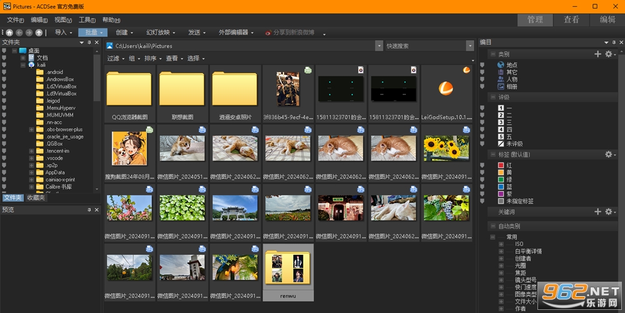The width and height of the screenshot is (625, 313).
Task: Pin the 文件夹 panel
Action: (89, 43)
